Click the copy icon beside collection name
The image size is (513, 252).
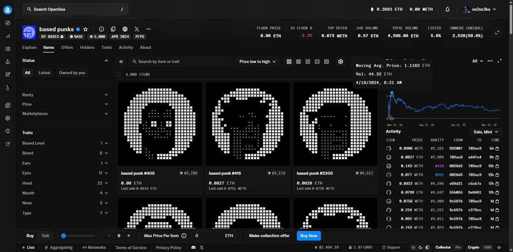click(x=113, y=29)
